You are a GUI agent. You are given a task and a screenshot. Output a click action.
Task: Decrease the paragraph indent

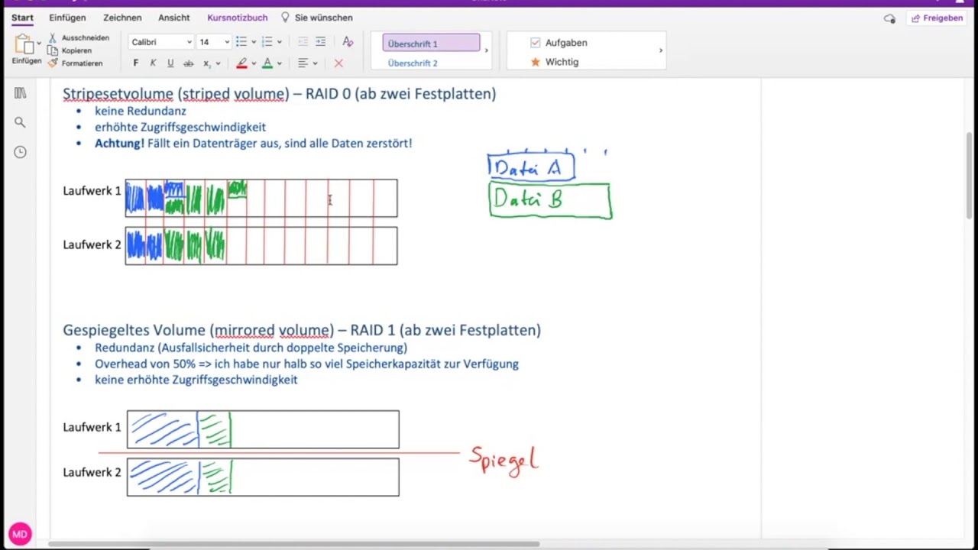pyautogui.click(x=303, y=42)
